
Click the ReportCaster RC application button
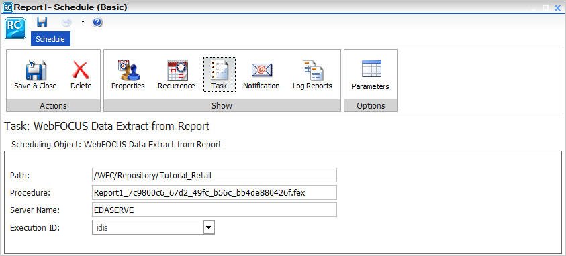coord(15,28)
